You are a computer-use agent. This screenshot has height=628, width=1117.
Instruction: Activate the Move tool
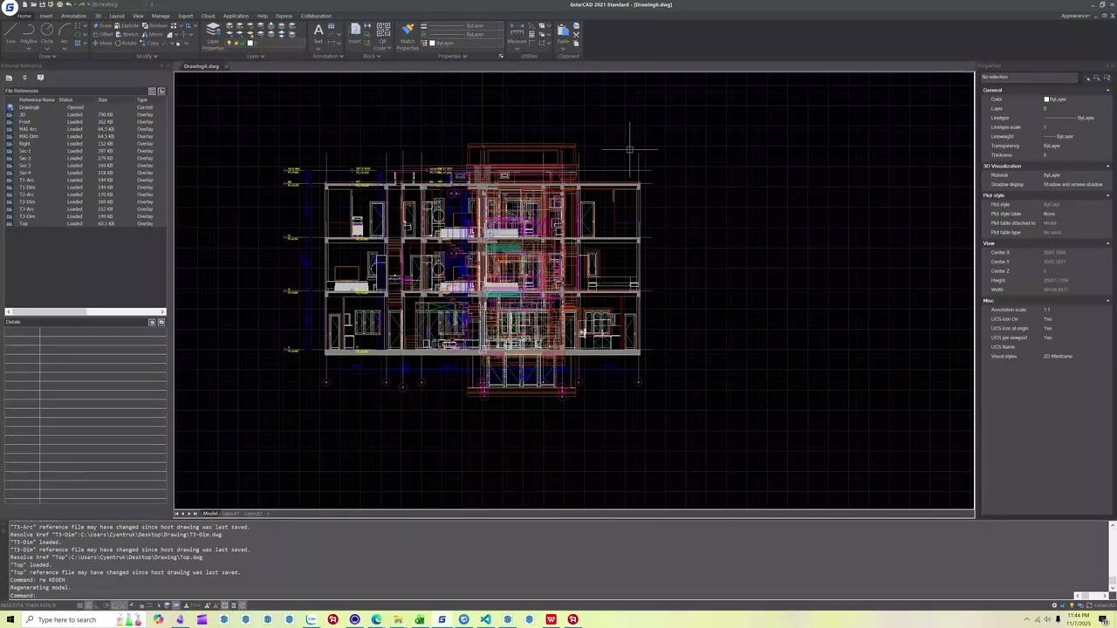click(104, 43)
